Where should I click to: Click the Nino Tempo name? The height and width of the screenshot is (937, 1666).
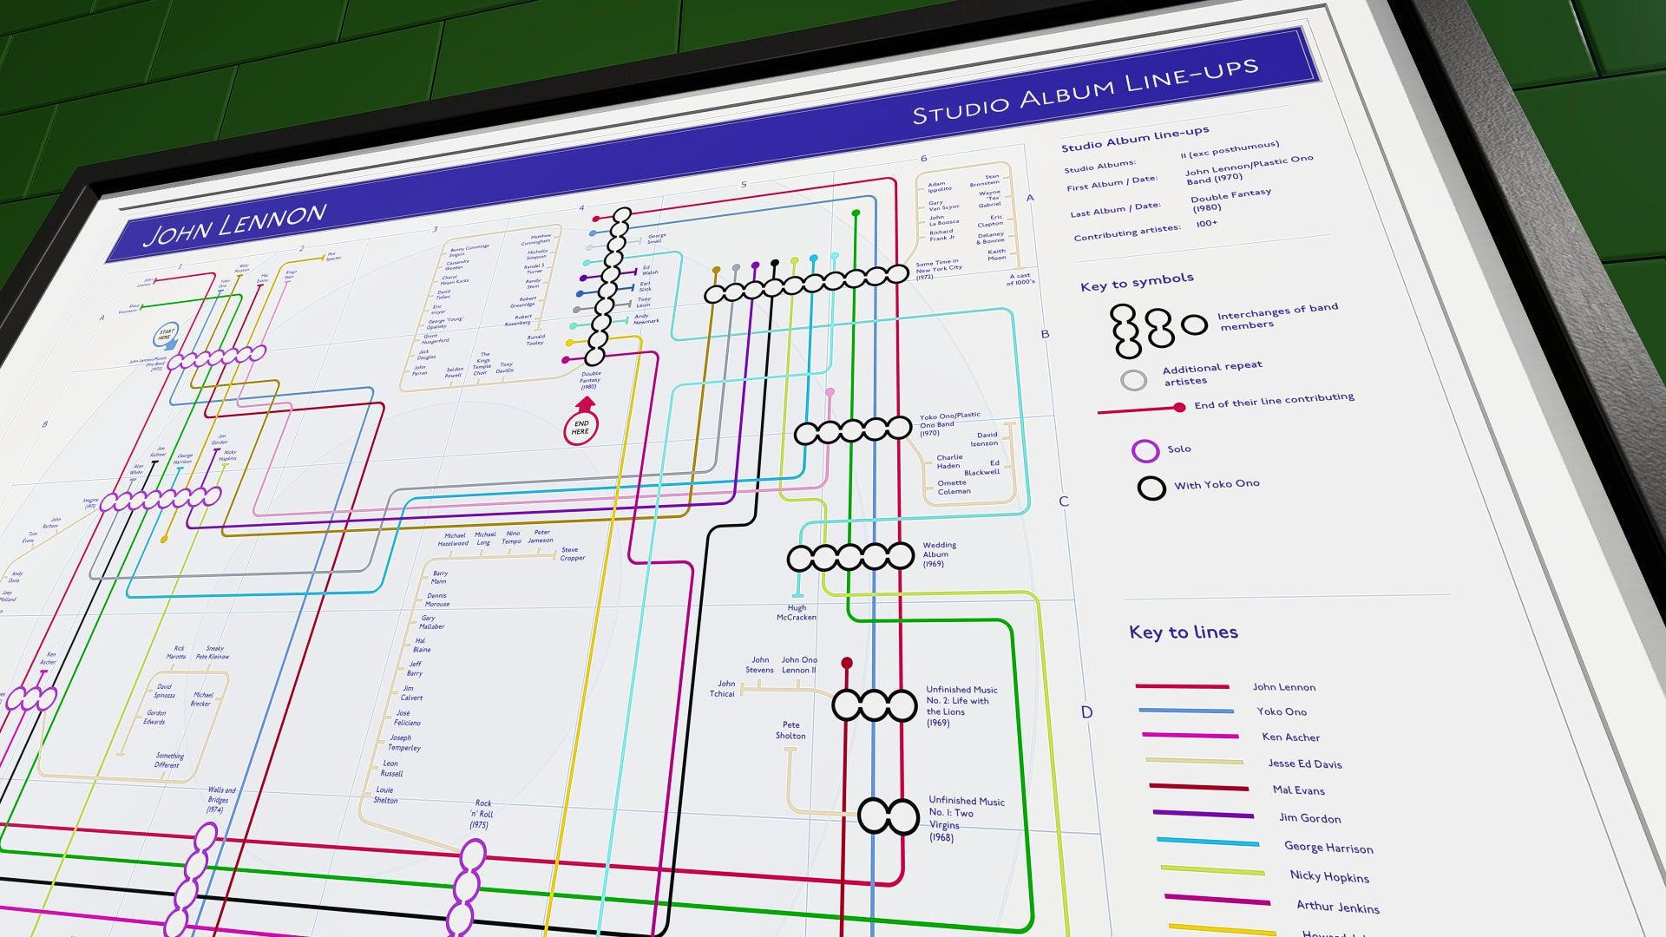point(512,537)
